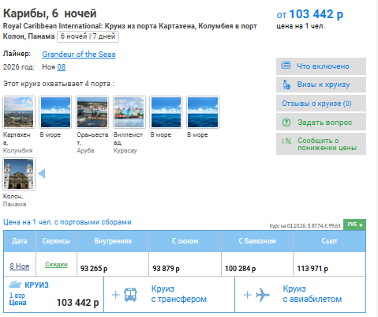
Task: Click the price drop percent icon
Action: coord(286,142)
